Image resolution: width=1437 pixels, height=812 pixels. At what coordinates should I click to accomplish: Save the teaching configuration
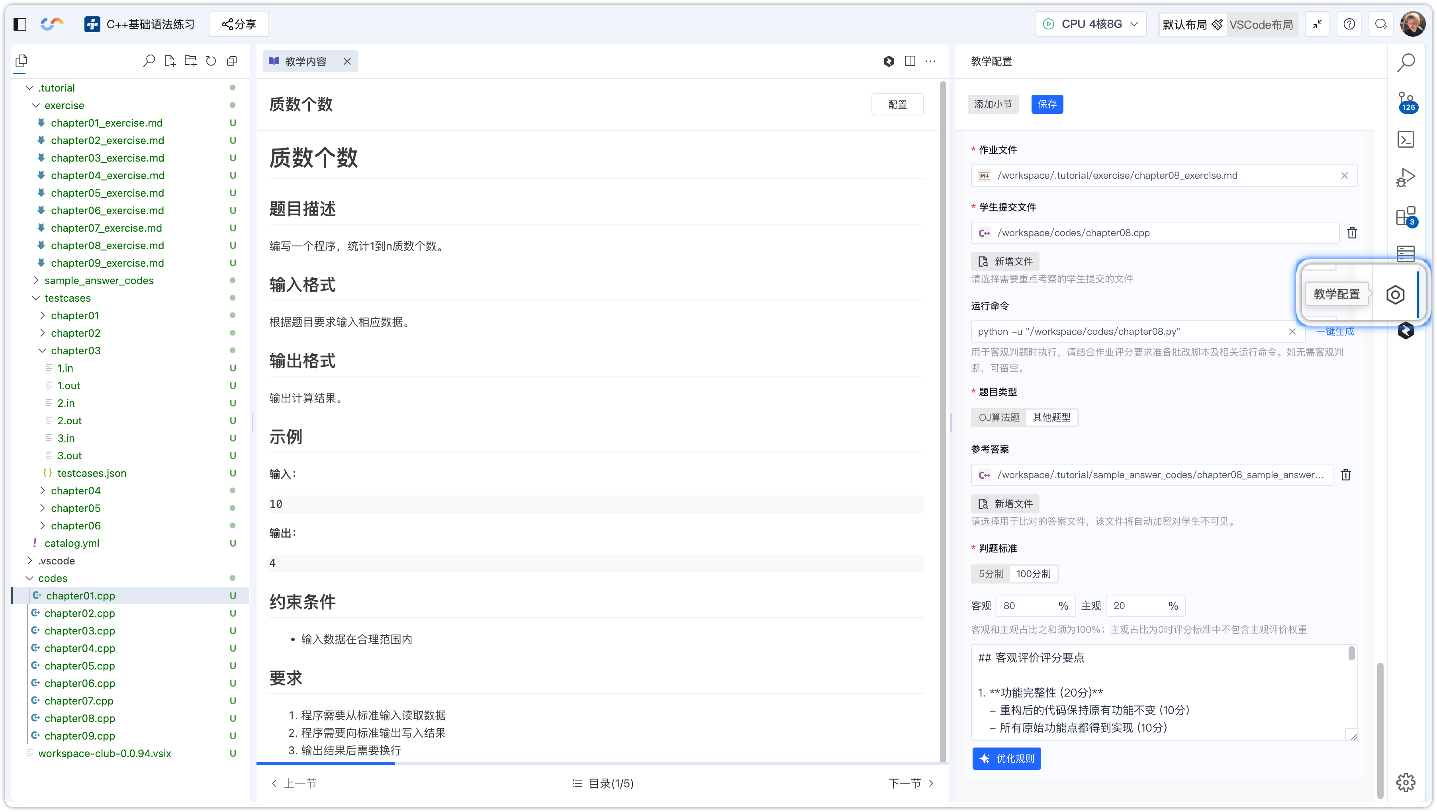coord(1047,104)
